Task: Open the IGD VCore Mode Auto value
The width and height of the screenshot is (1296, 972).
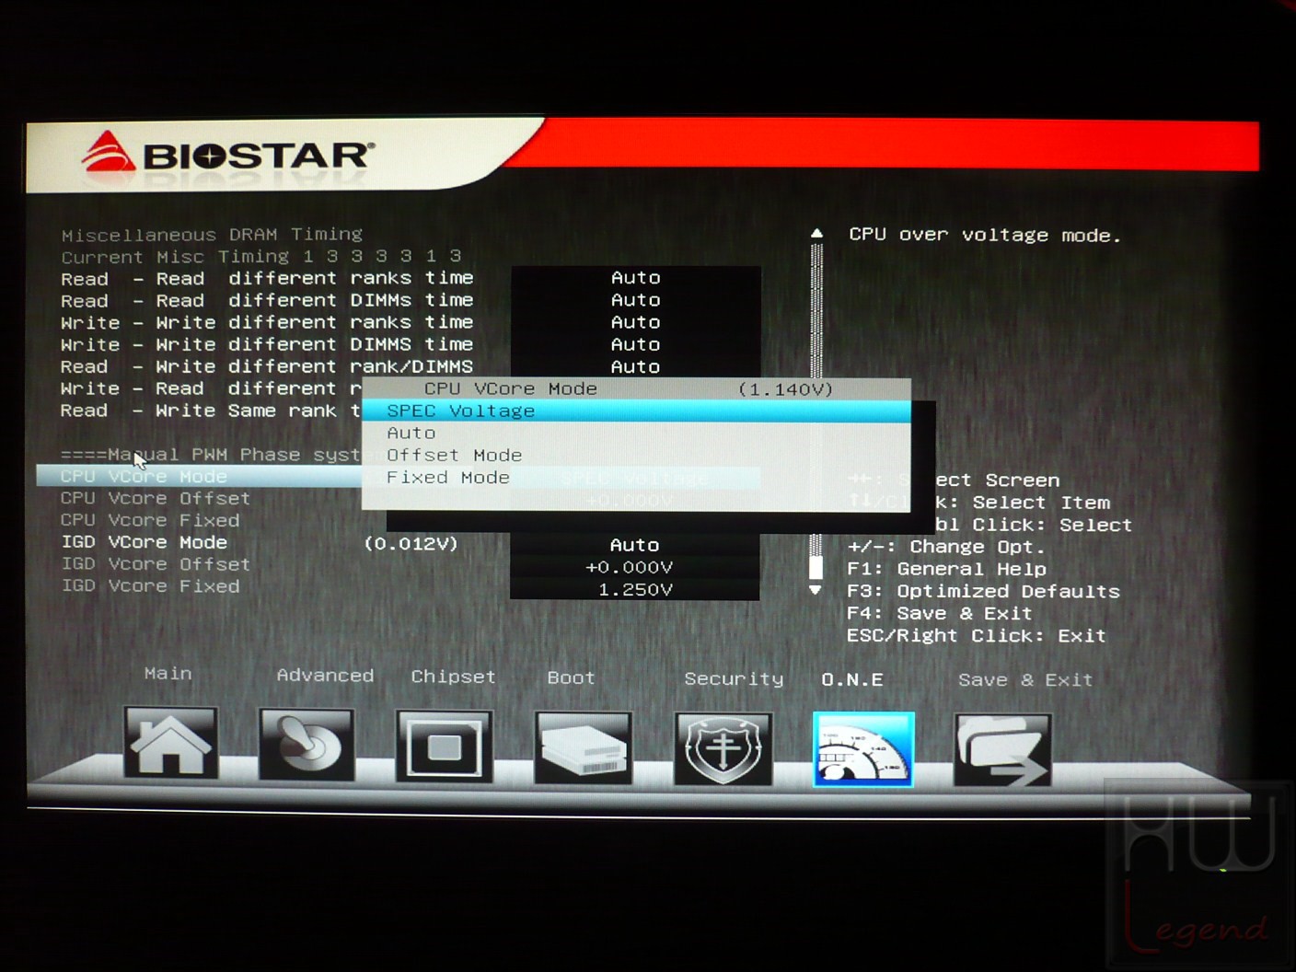Action: click(635, 545)
